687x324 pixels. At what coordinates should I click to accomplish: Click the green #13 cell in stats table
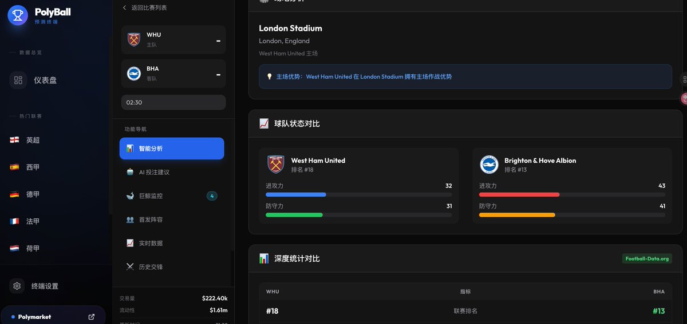click(x=659, y=311)
